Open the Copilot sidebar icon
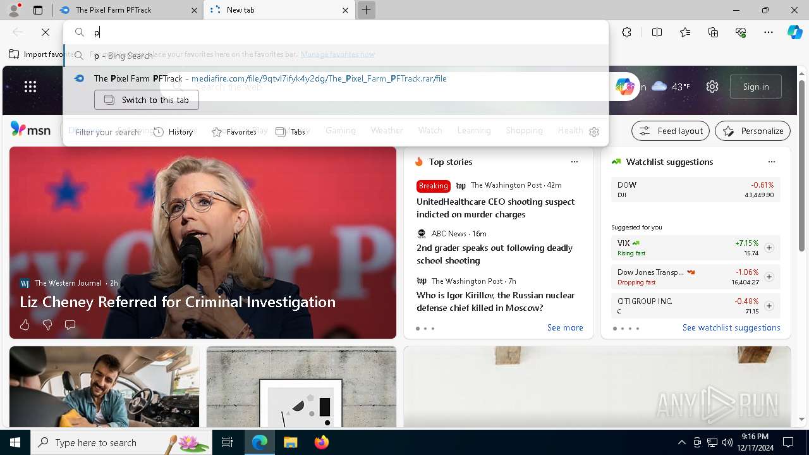809x455 pixels. pos(794,32)
